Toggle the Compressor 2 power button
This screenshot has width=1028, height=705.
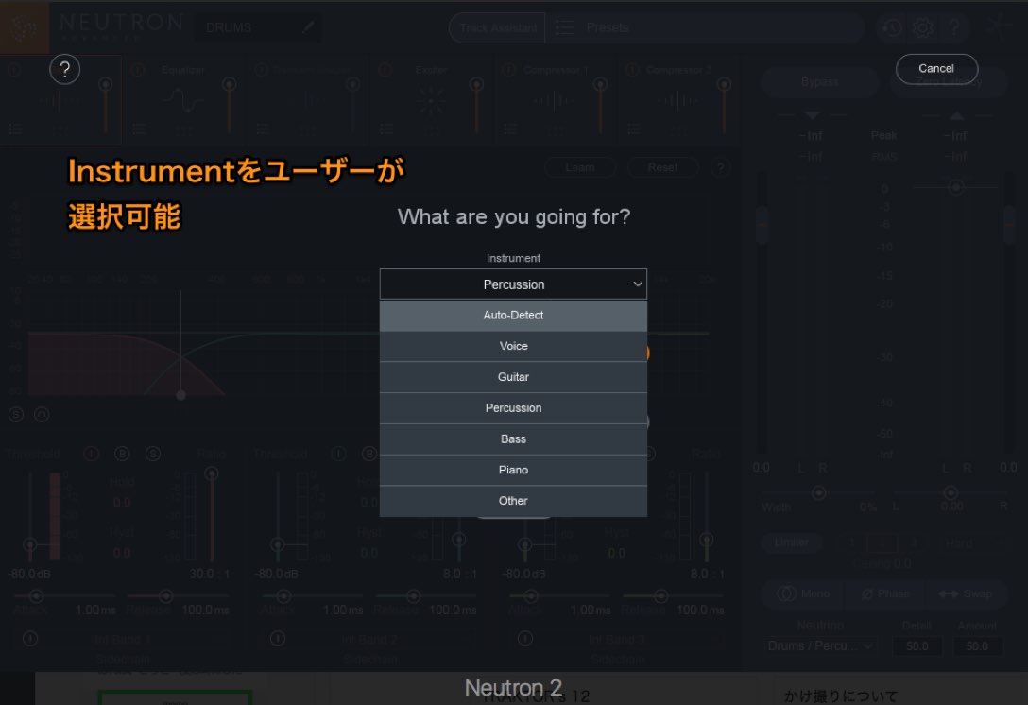(x=632, y=70)
